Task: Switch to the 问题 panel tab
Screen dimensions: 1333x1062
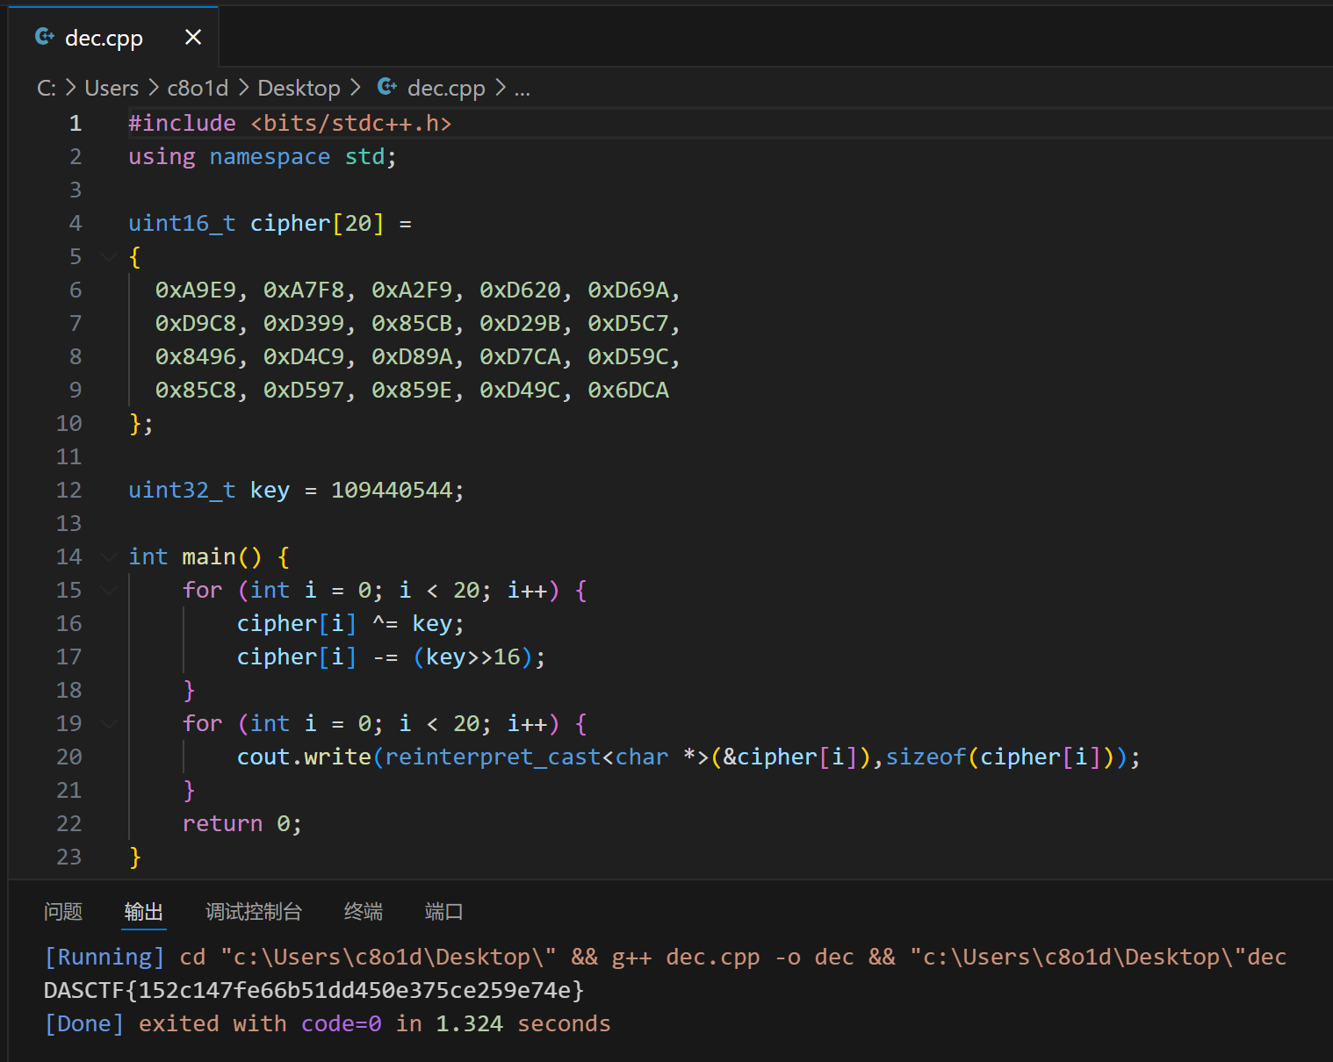Action: click(x=62, y=912)
